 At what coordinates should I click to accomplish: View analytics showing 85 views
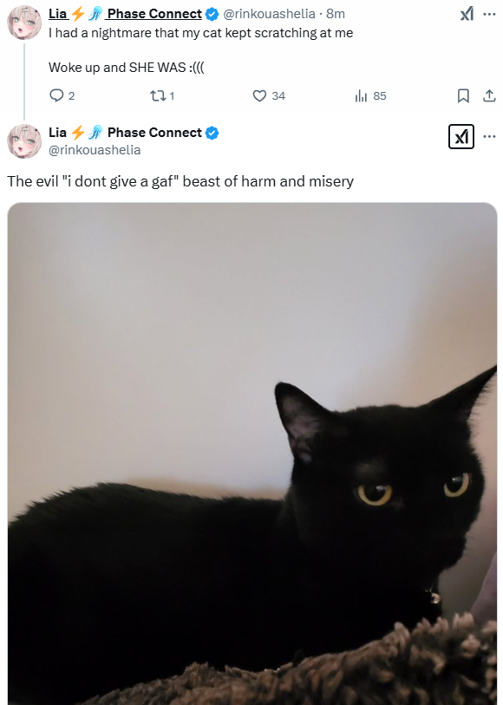[370, 95]
